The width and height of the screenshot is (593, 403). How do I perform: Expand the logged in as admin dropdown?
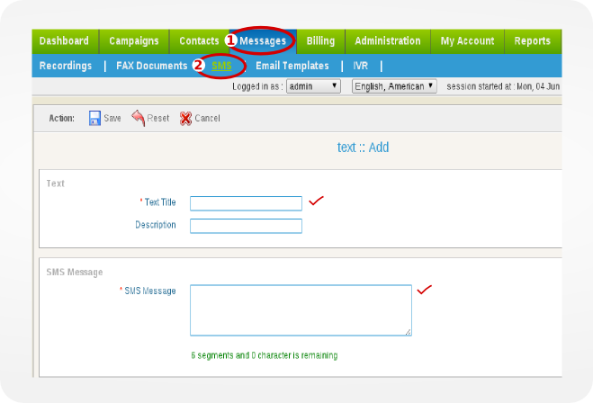(313, 86)
